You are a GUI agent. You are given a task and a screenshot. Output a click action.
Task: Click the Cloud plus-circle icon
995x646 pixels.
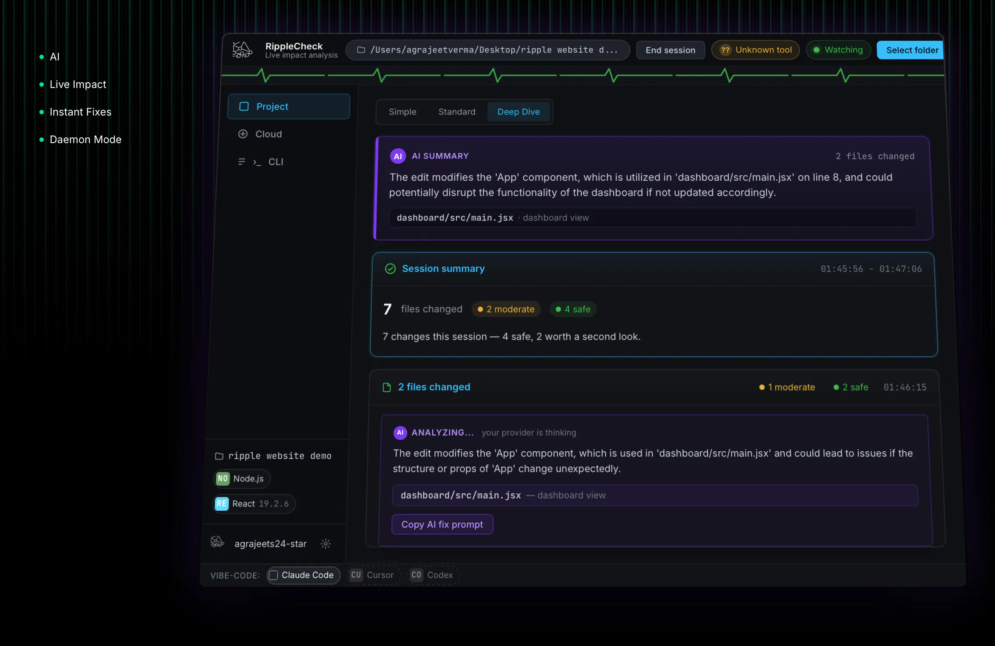click(x=243, y=134)
